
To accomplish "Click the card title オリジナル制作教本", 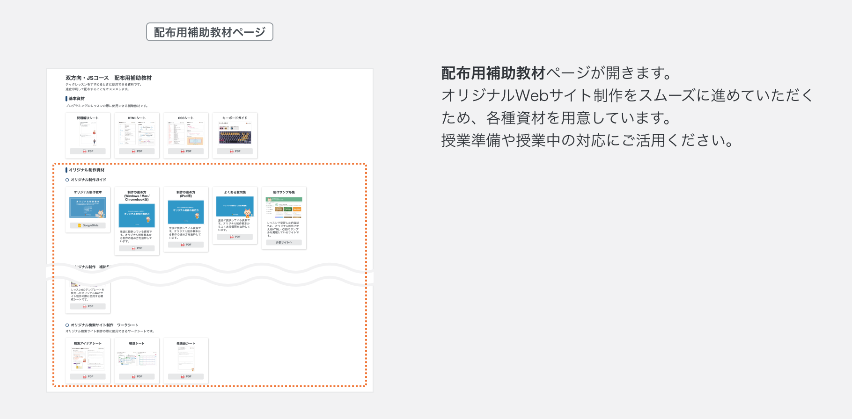I will [88, 192].
